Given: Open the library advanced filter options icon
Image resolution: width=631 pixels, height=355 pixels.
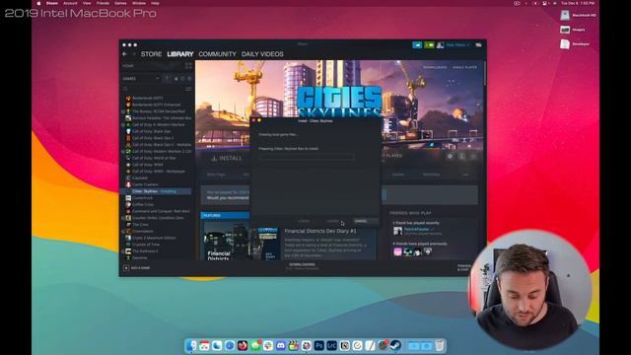Looking at the screenshot, I should 188,89.
